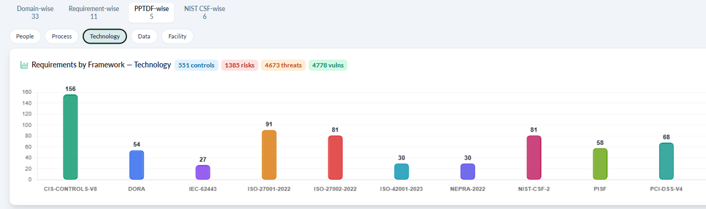The image size is (706, 209).
Task: Open the Domain-wise tab
Action: pos(35,12)
